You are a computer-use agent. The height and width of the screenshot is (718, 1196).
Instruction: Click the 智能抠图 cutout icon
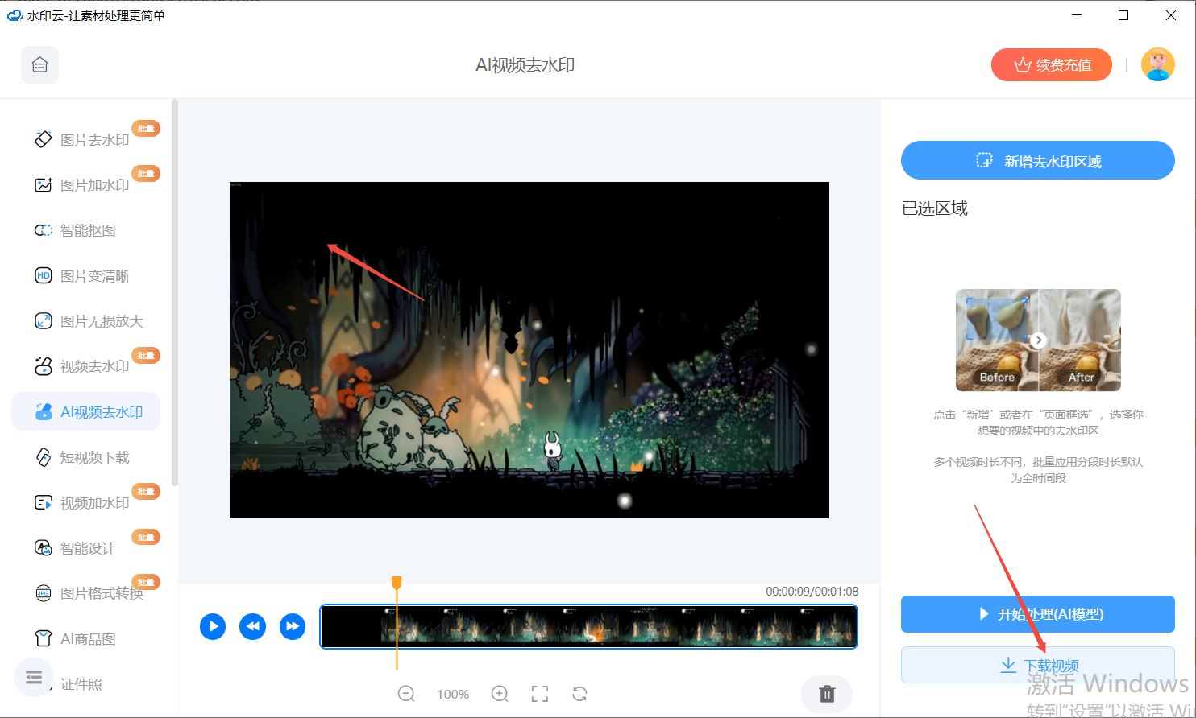click(44, 230)
